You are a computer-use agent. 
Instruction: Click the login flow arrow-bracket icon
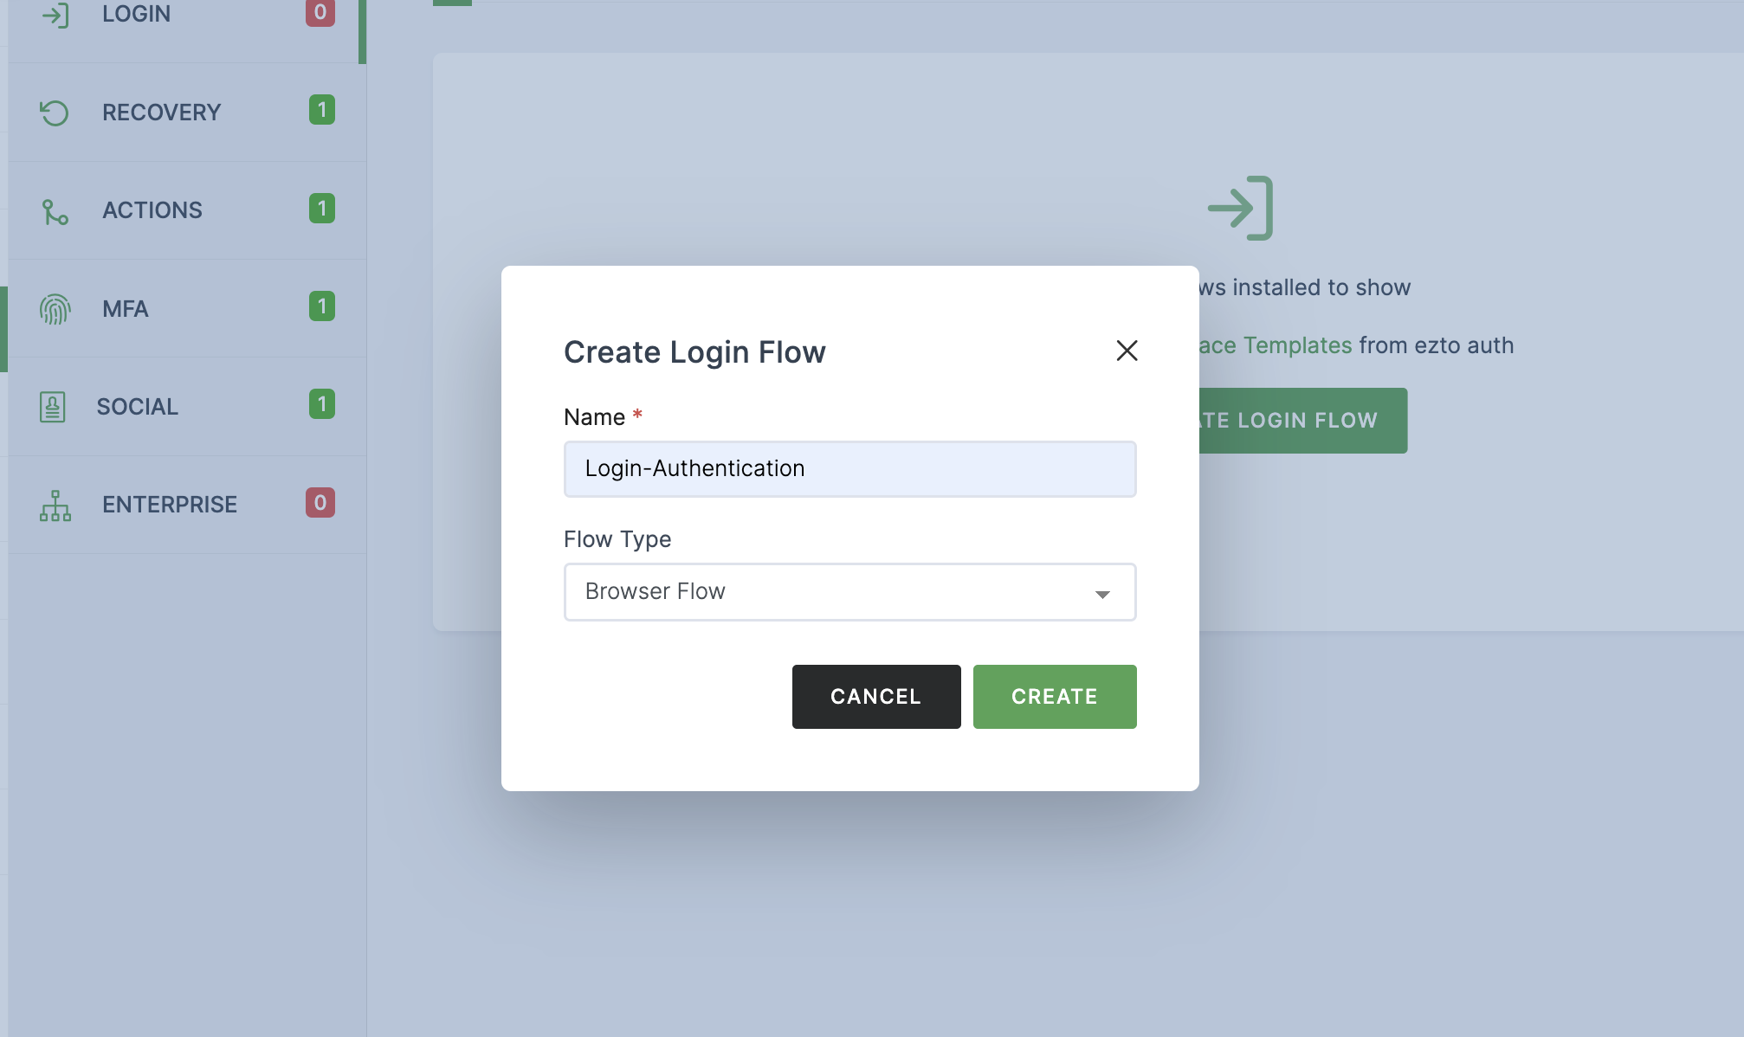(x=1237, y=206)
